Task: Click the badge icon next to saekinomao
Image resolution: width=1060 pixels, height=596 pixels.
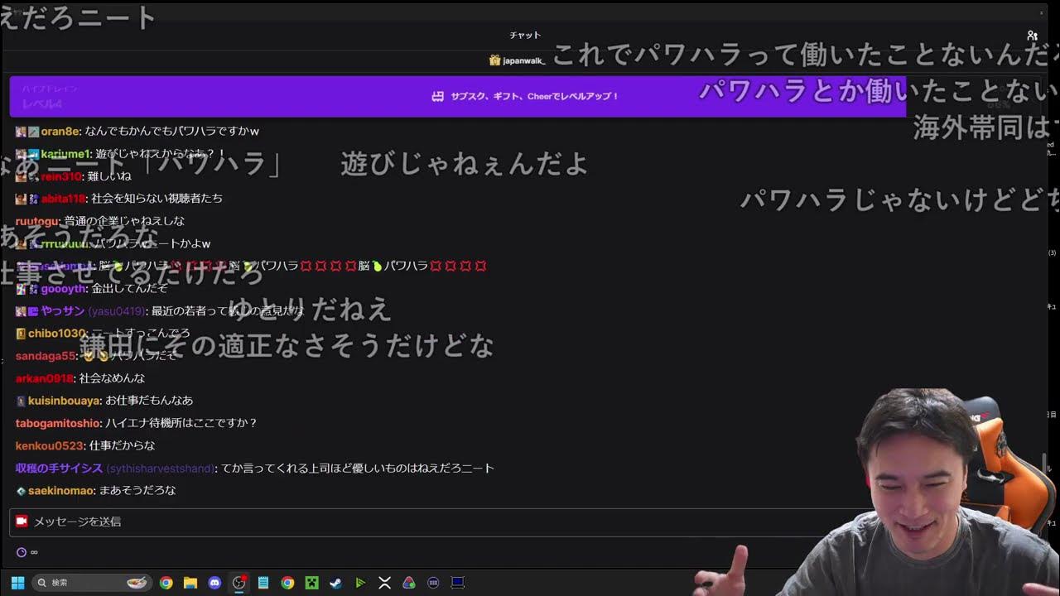Action: (21, 491)
